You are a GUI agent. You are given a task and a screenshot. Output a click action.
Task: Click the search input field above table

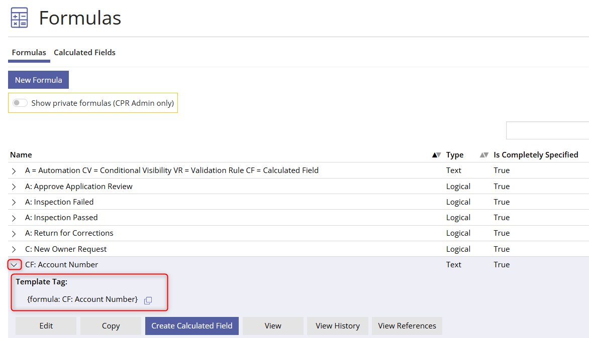547,130
